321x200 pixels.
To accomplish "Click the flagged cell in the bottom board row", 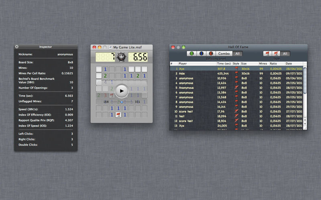I will click(118, 115).
